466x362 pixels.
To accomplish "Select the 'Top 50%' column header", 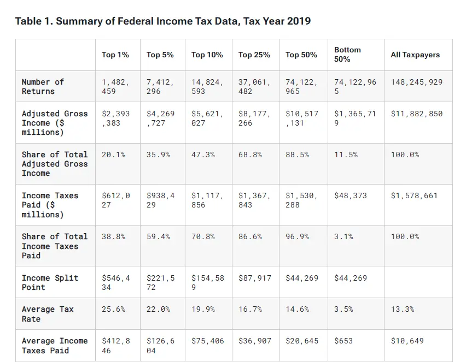I will pyautogui.click(x=301, y=55).
